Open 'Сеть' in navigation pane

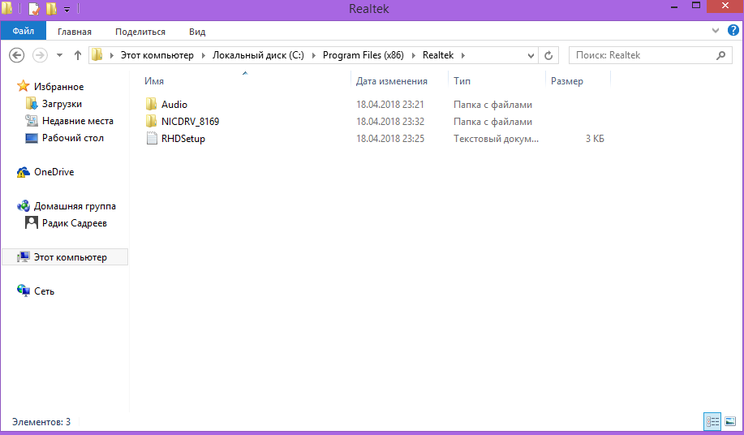point(44,291)
